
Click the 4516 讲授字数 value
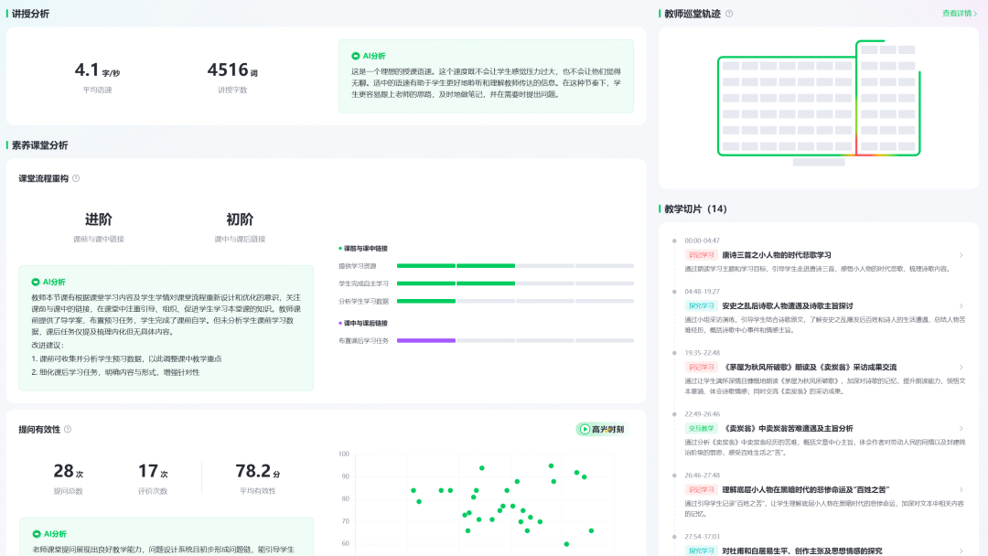click(231, 69)
